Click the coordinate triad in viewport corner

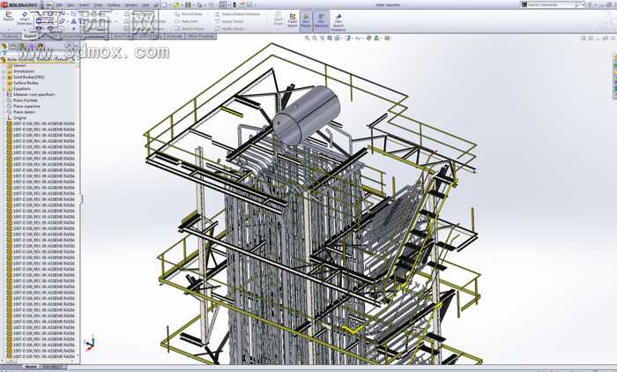(90, 343)
